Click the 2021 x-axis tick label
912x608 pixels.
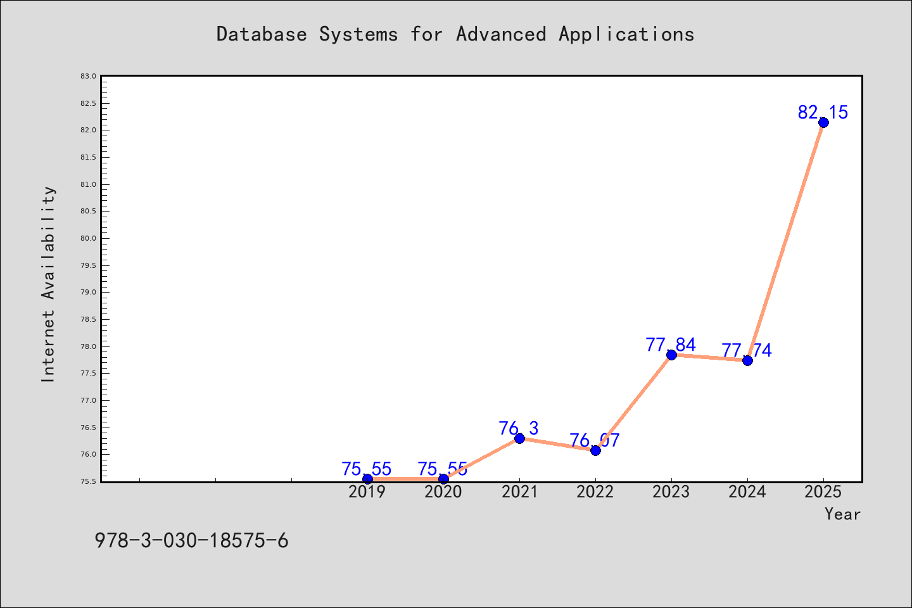519,492
